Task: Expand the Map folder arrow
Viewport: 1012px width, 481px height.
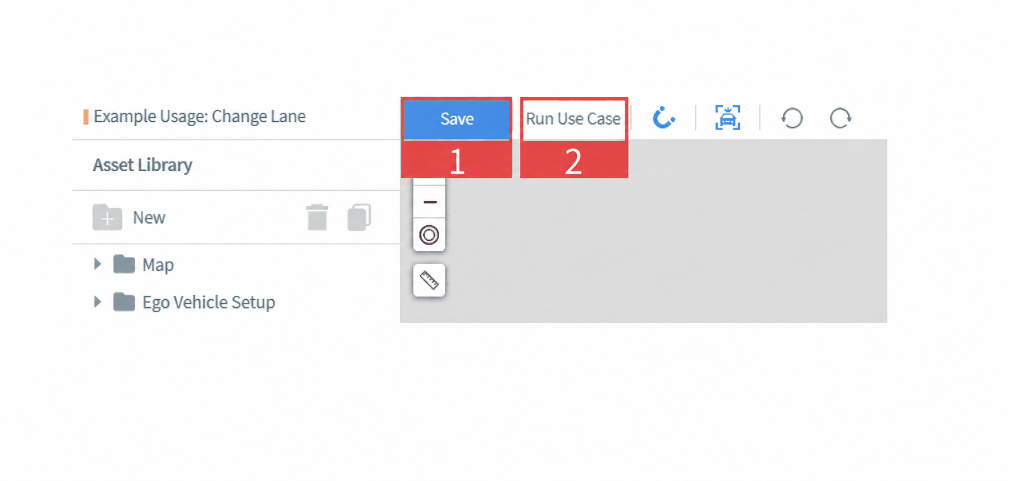Action: 97,264
